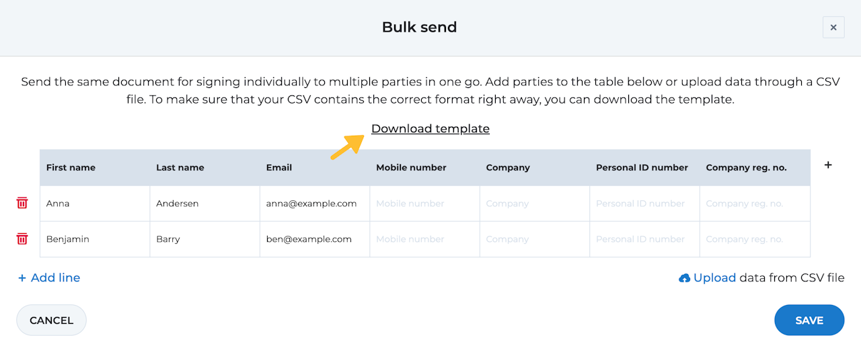Add a new line to table
861x352 pixels.
(x=49, y=277)
